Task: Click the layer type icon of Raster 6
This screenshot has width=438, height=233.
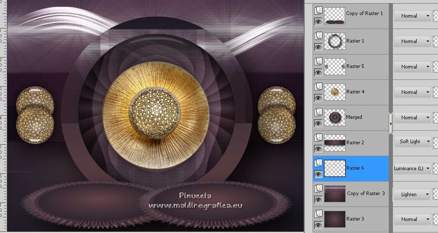Action: coord(318,162)
